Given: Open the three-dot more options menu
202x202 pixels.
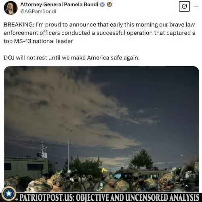Looking at the screenshot, I should point(196,6).
